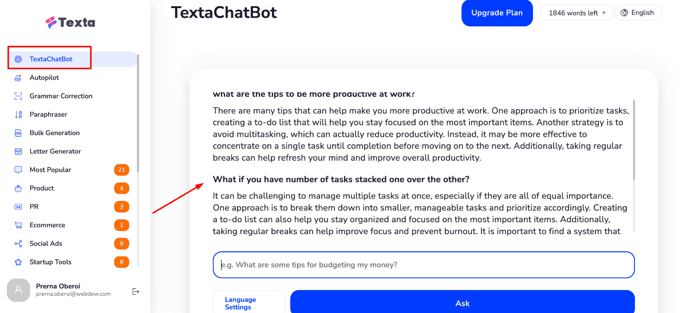Open the Language Settings selector

point(248,303)
